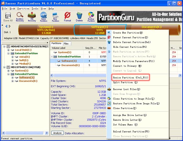Click the Format toolbar icon
183x141 pixels.
point(67,17)
